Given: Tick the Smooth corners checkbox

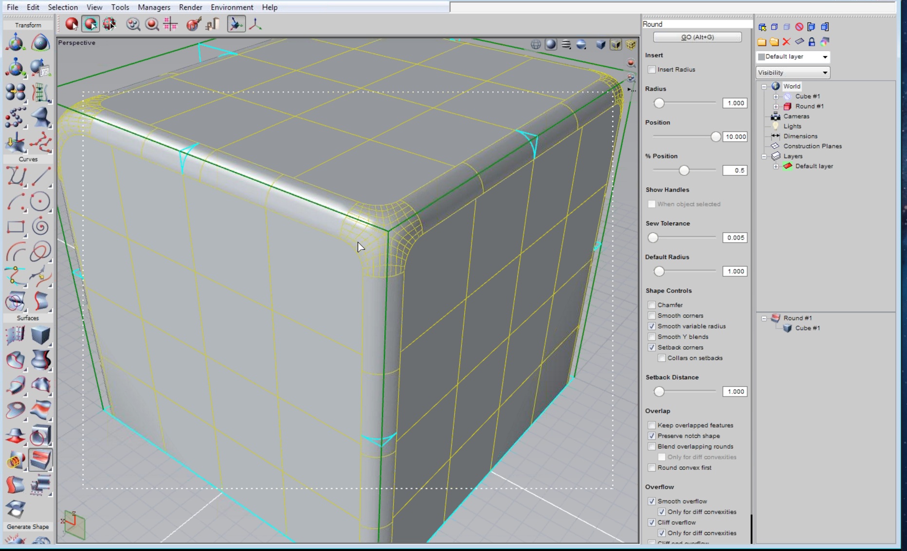Looking at the screenshot, I should 652,315.
